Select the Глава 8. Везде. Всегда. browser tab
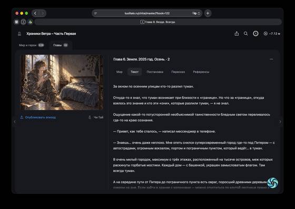295x209 pixels. [x=158, y=22]
